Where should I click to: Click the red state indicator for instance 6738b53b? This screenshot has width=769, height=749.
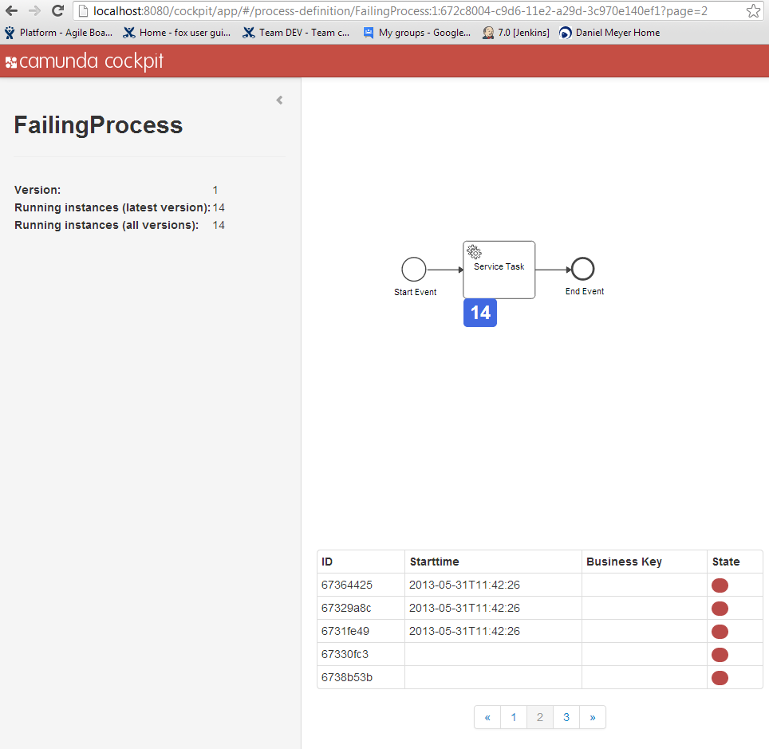point(720,677)
